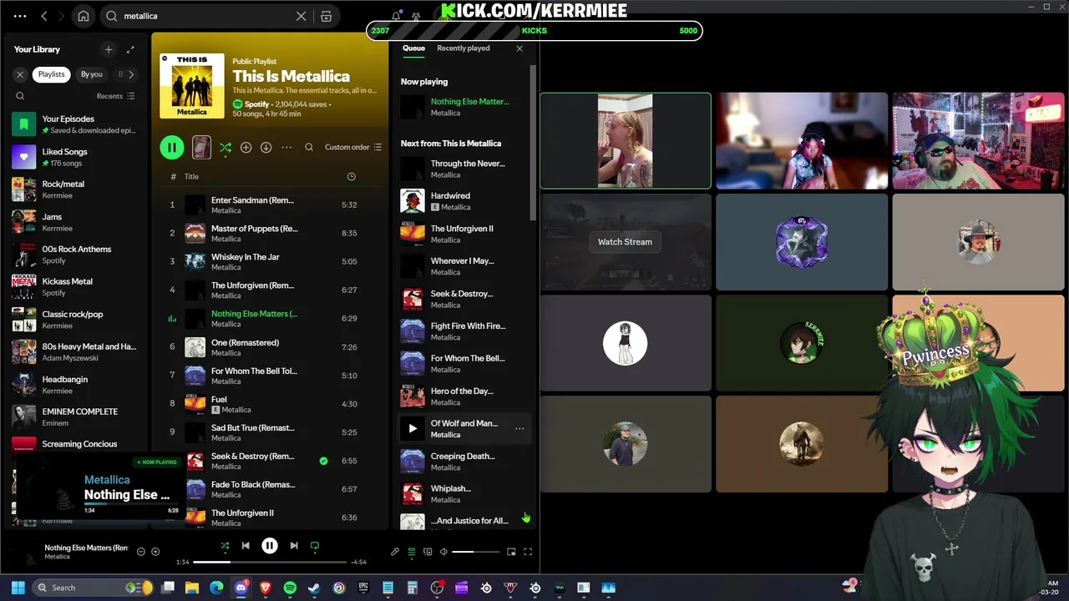Pause the playlist with the large green button
Viewport: 1069px width, 601px height.
[x=172, y=148]
